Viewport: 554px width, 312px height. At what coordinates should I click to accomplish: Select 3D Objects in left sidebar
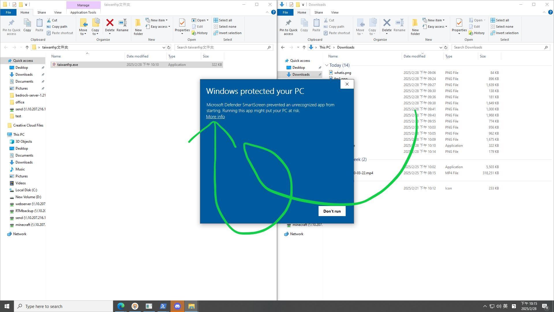coord(24,142)
